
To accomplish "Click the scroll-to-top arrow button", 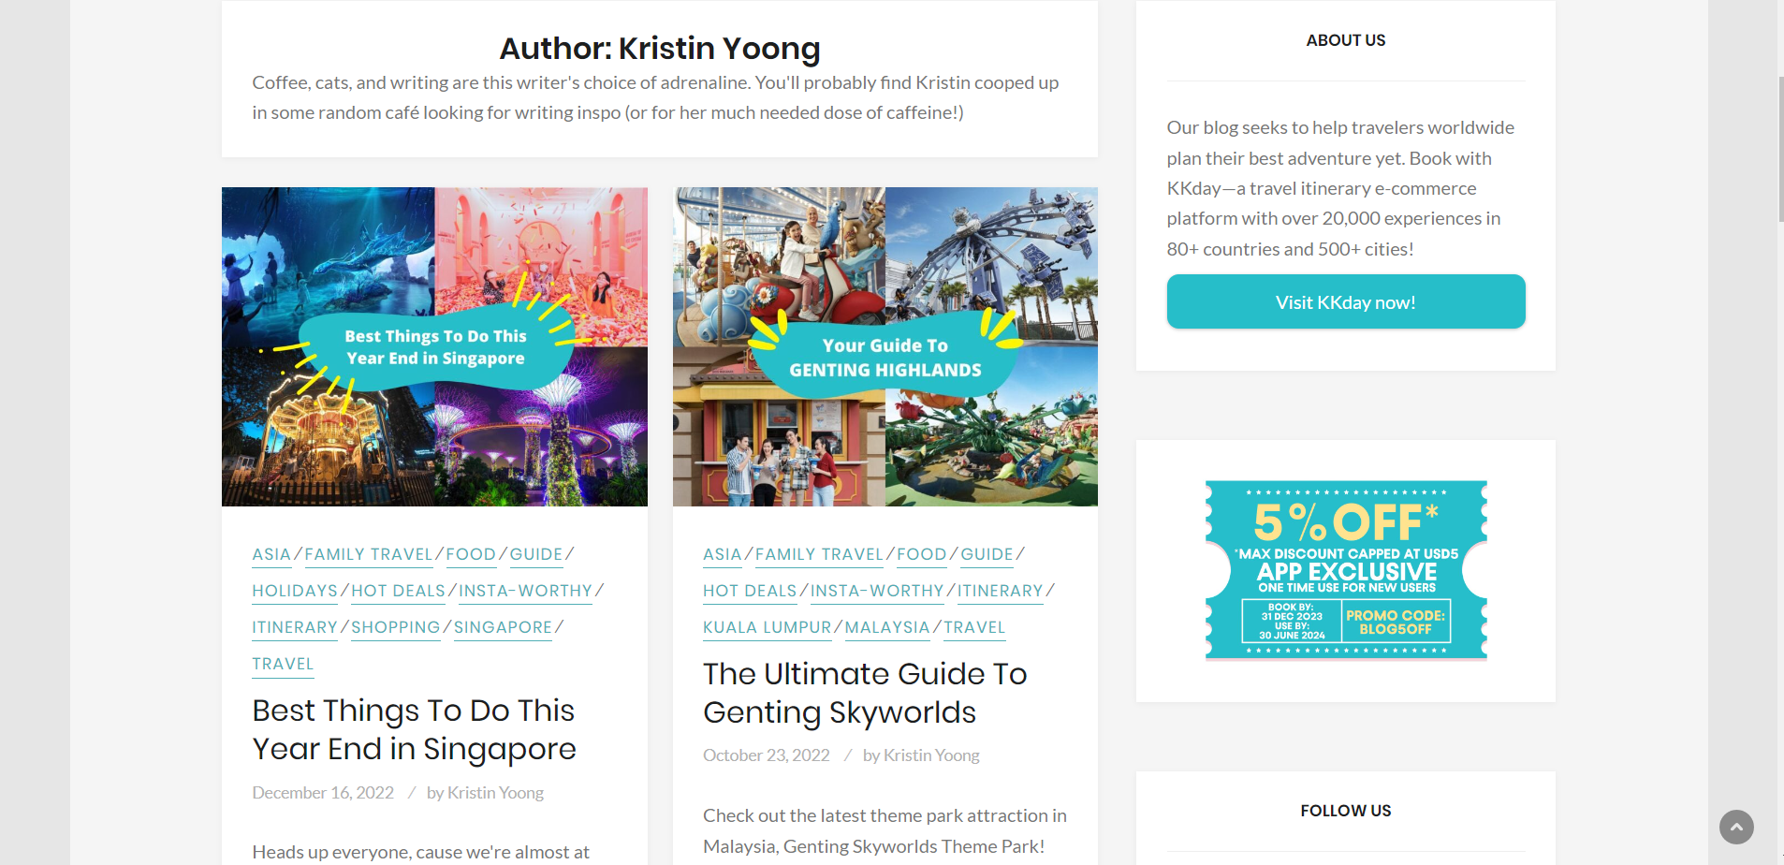I will (1735, 827).
